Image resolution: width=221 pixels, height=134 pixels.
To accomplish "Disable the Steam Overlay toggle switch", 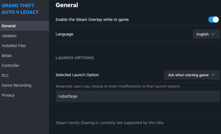I will point(213,20).
